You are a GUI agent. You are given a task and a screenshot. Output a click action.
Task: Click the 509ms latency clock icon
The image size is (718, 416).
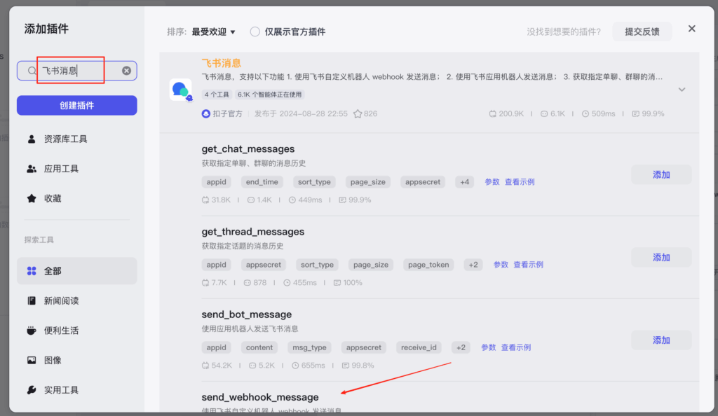[585, 114]
